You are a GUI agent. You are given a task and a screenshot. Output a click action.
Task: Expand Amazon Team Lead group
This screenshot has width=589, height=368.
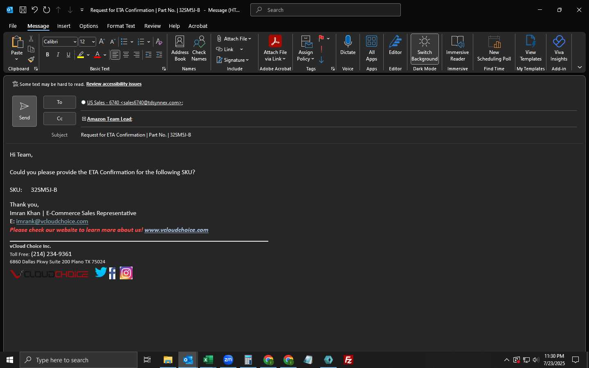(84, 119)
